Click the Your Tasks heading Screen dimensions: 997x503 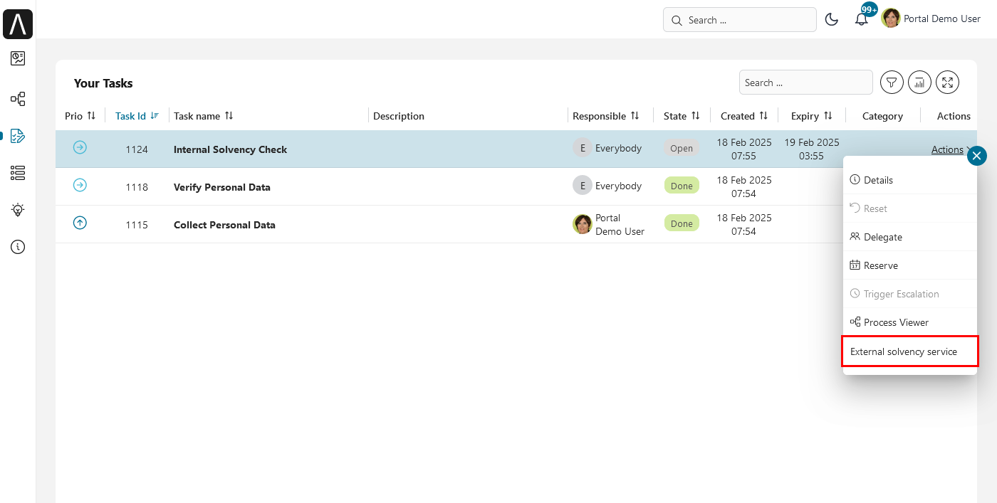103,83
